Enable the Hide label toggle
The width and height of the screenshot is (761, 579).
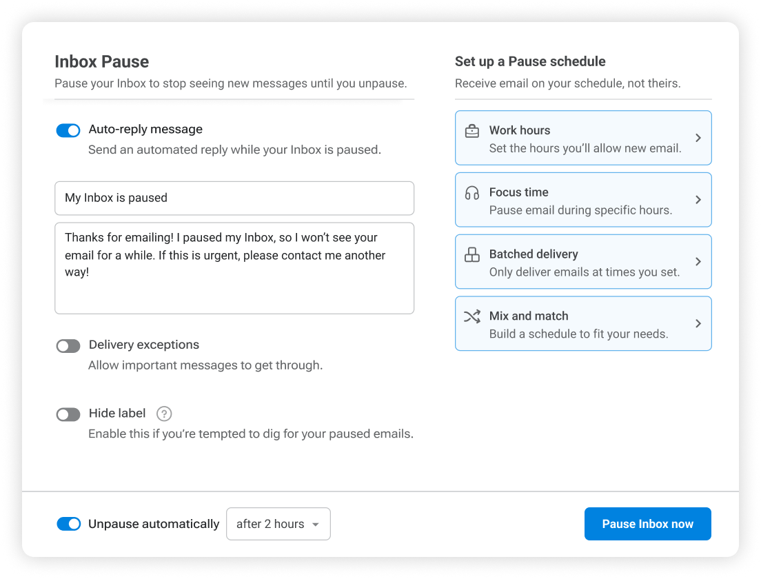point(68,414)
